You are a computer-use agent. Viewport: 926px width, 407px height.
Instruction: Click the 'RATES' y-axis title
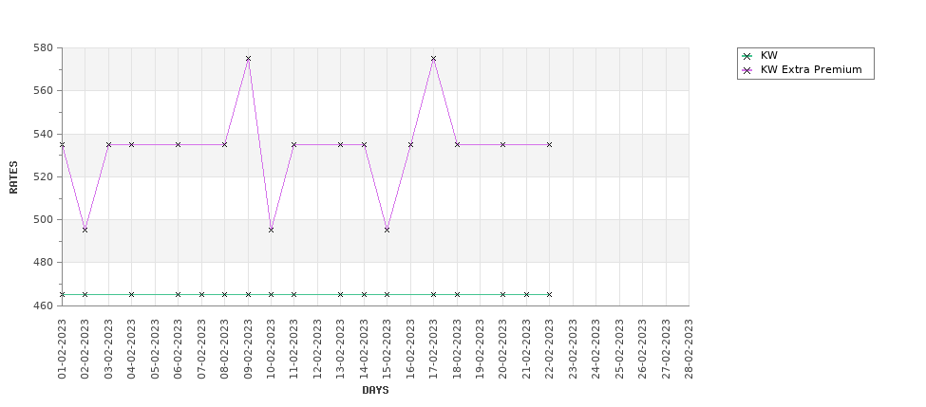pyautogui.click(x=13, y=177)
